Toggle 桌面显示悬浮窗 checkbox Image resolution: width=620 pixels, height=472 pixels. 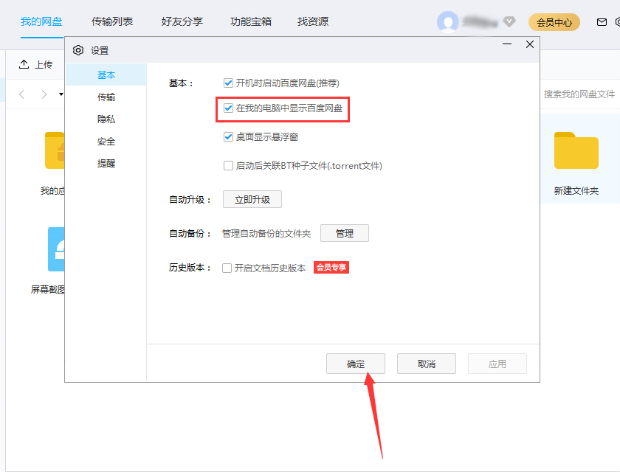(228, 136)
